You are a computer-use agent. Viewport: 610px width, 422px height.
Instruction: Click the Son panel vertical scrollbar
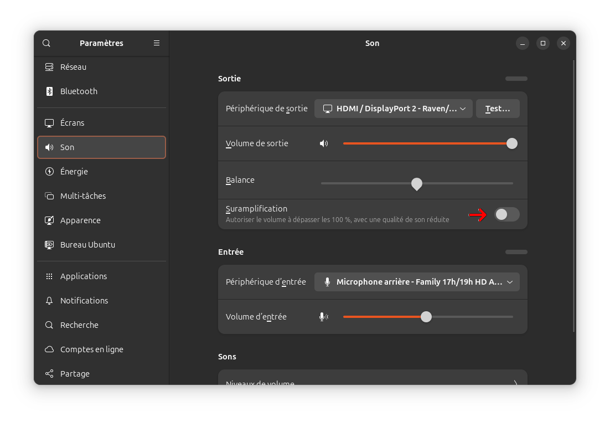tap(574, 196)
